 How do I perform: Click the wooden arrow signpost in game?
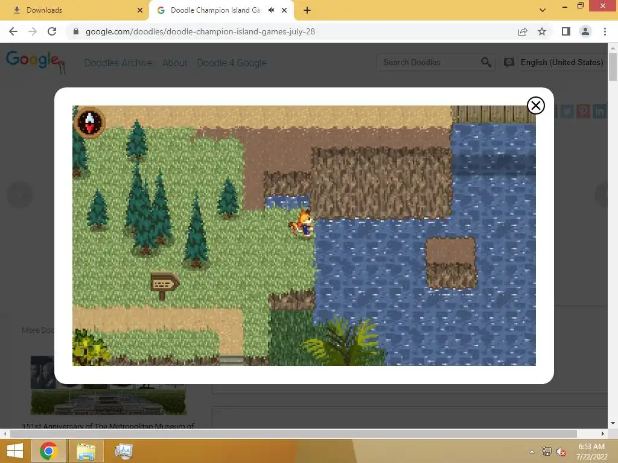tap(164, 285)
